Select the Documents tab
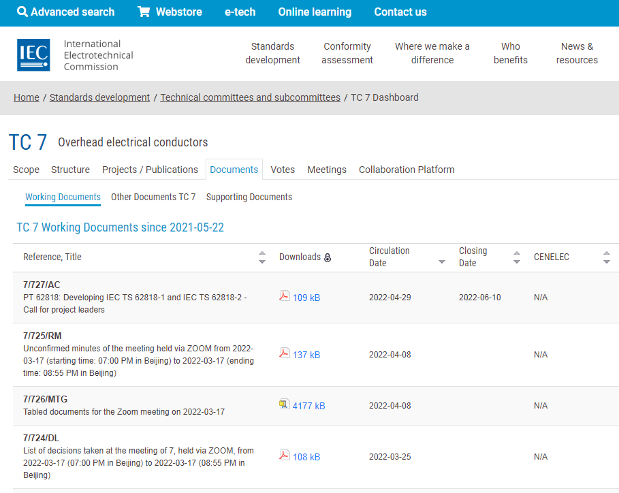The image size is (619, 493). pyautogui.click(x=234, y=170)
